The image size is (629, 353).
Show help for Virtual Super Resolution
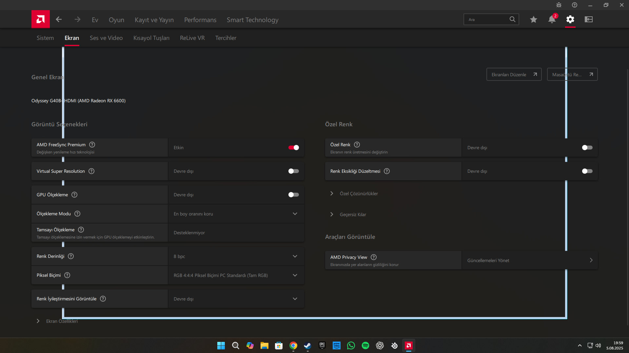pyautogui.click(x=91, y=171)
